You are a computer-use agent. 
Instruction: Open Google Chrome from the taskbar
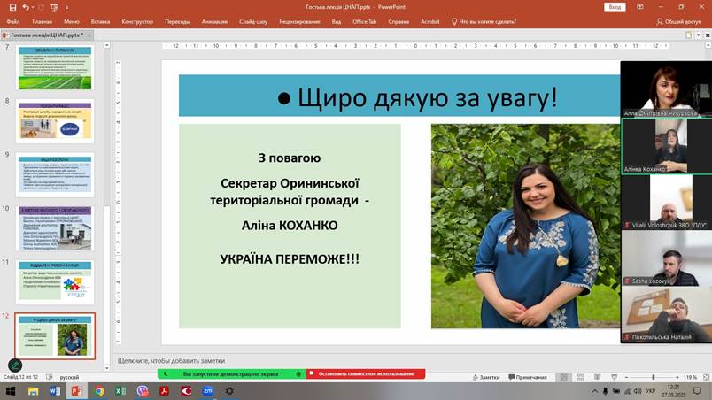[99, 390]
